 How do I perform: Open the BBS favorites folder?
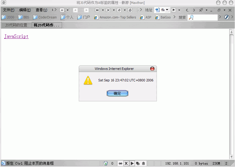(23, 17)
